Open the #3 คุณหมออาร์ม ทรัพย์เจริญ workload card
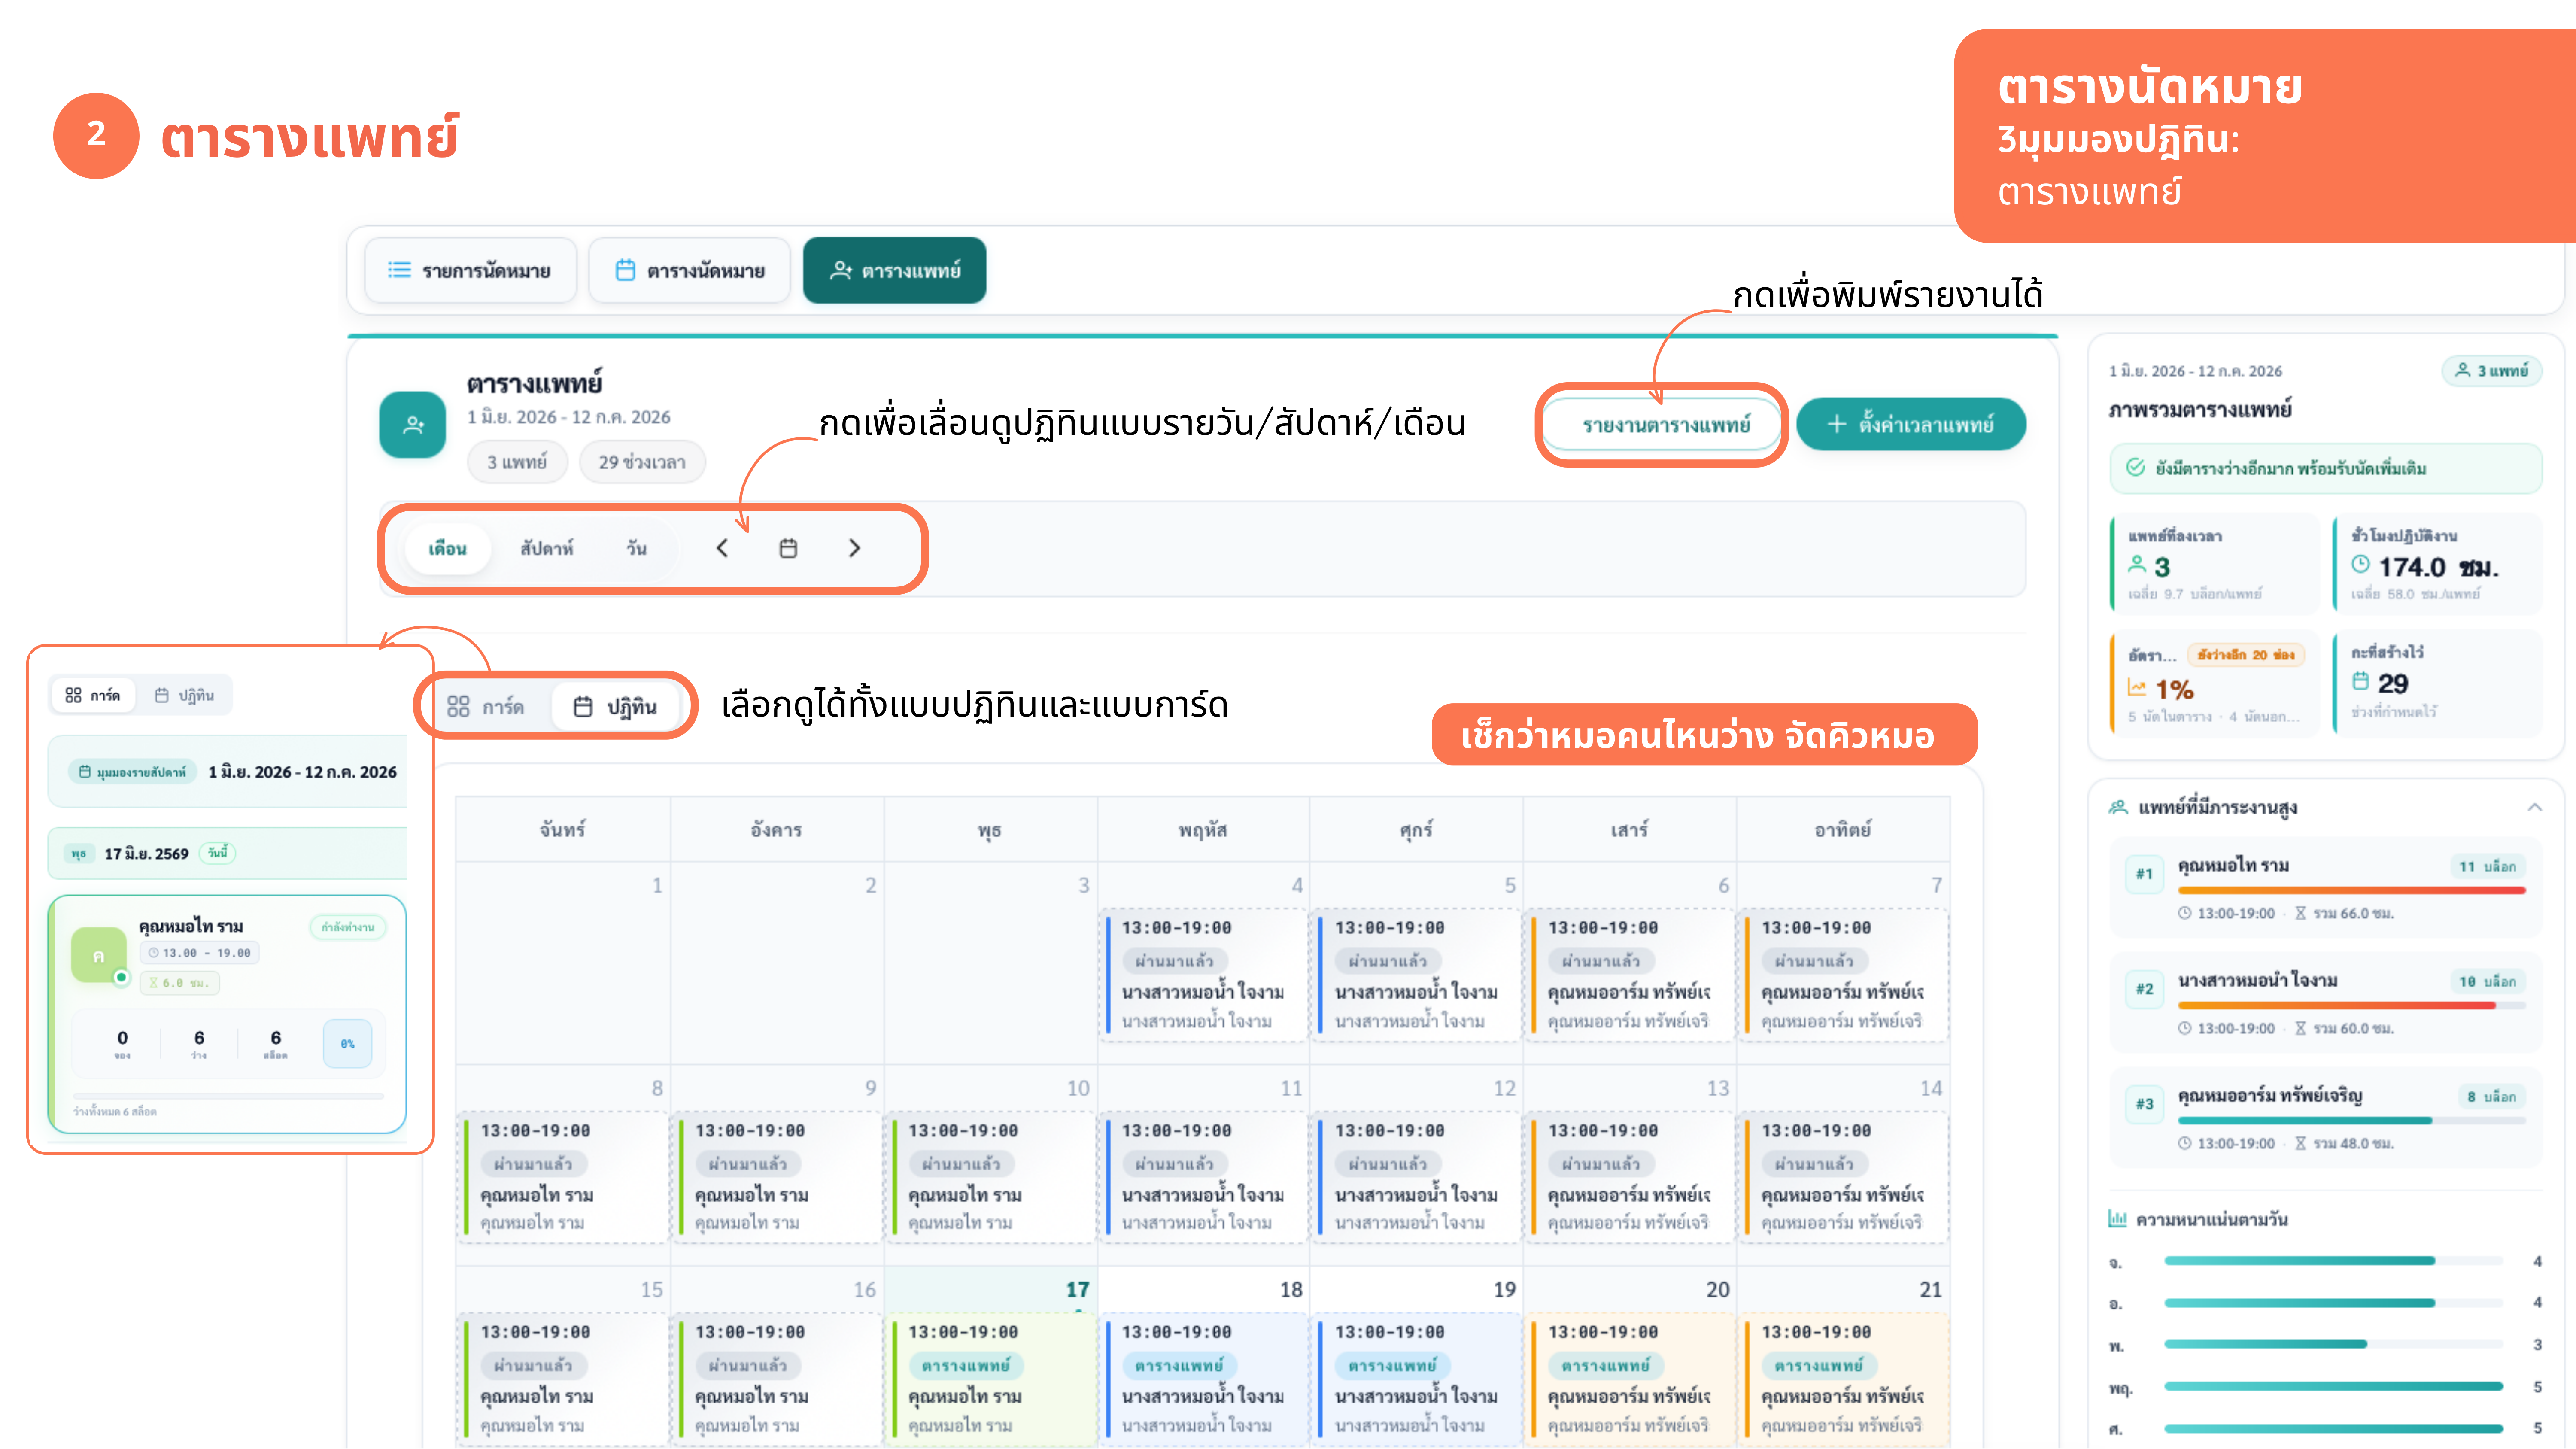 [2326, 1119]
